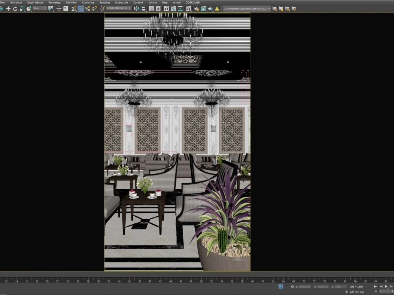
Task: Open the Graph Editors menu
Action: pyautogui.click(x=35, y=2)
